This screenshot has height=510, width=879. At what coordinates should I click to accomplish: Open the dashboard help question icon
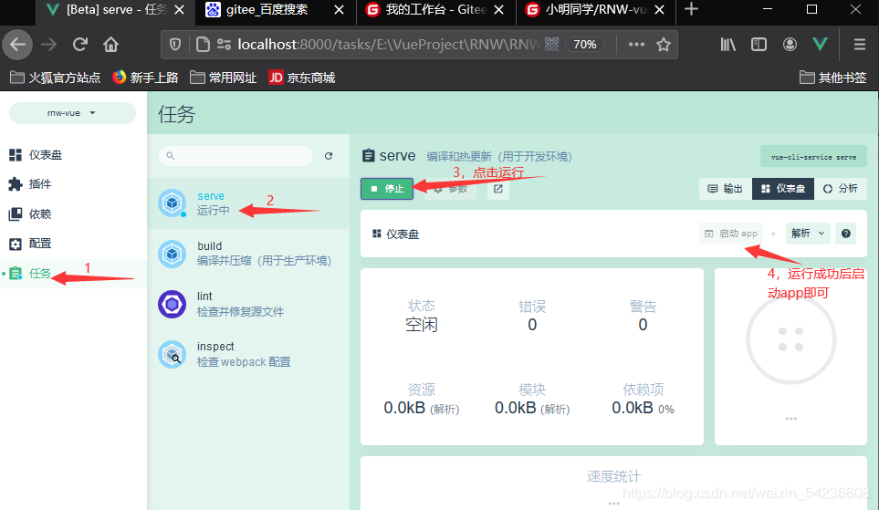pyautogui.click(x=846, y=234)
